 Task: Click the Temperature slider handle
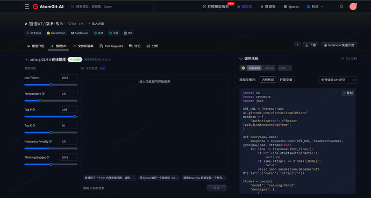(x=40, y=101)
